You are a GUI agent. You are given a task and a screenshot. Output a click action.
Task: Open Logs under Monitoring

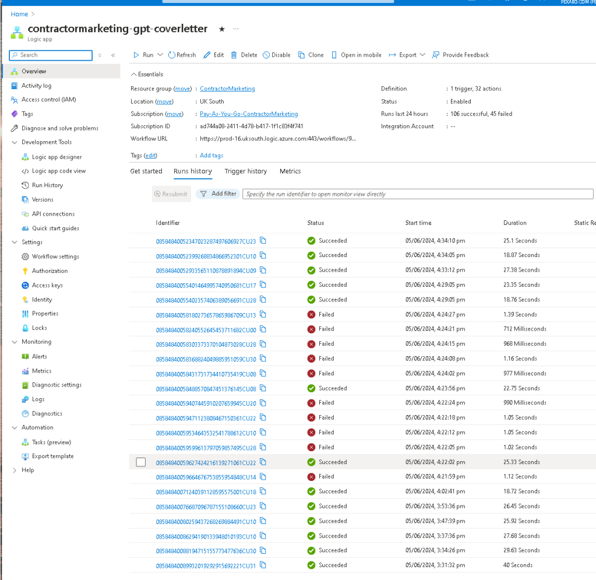click(38, 399)
